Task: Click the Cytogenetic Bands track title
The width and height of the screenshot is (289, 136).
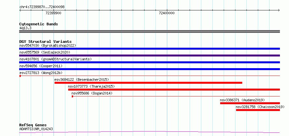Action: (39, 24)
